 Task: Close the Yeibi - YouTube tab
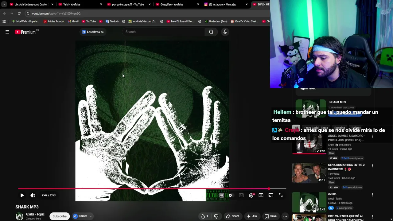(101, 4)
